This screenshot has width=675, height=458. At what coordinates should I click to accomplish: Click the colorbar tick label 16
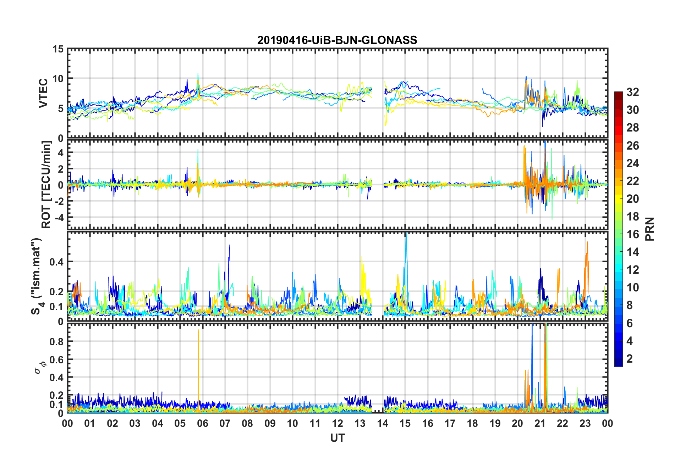(632, 234)
